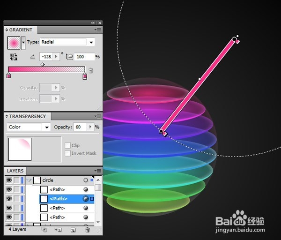281x240 pixels.
Task: Hide the highlighted <Path> using its eye
Action: (9, 199)
